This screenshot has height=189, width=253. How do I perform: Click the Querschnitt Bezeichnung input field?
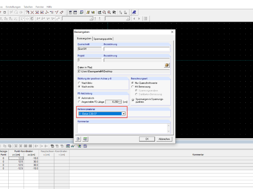pyautogui.click(x=137, y=49)
